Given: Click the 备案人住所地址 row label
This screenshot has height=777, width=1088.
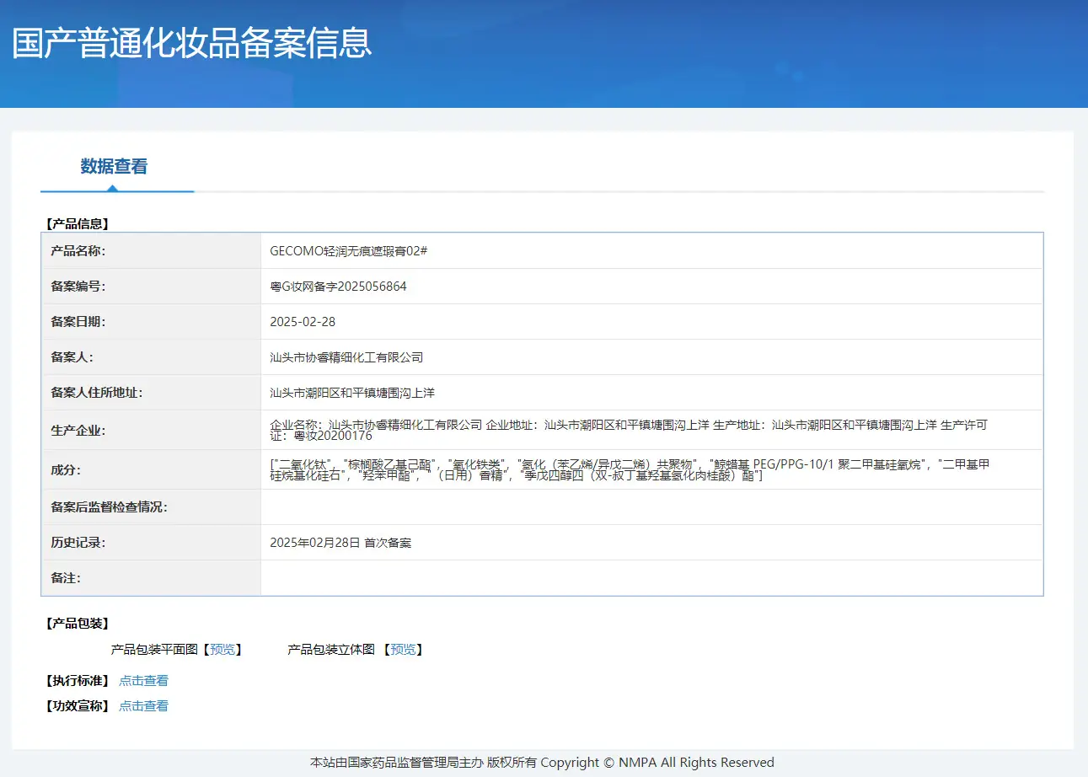Looking at the screenshot, I should pos(97,393).
